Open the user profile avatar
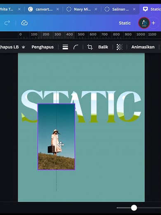The height and width of the screenshot is (215, 161). click(x=144, y=23)
